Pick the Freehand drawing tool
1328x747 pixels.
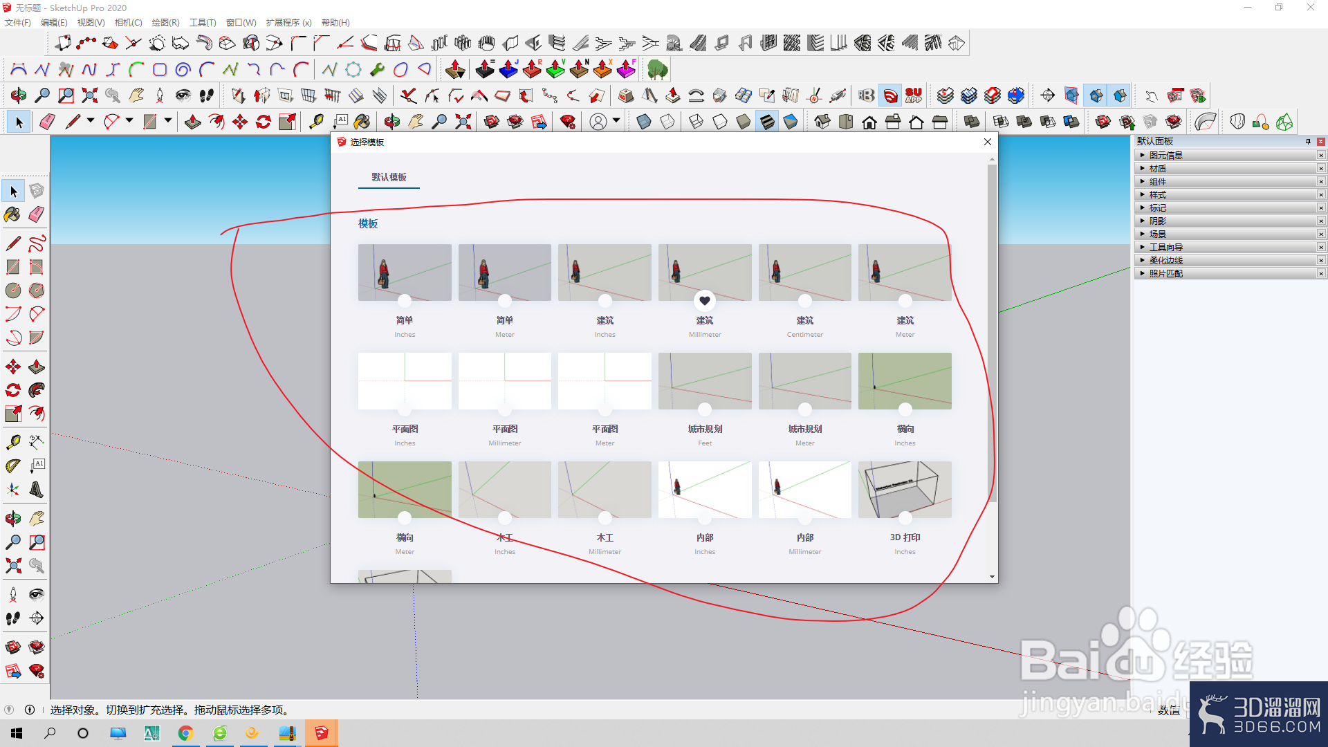pyautogui.click(x=37, y=243)
